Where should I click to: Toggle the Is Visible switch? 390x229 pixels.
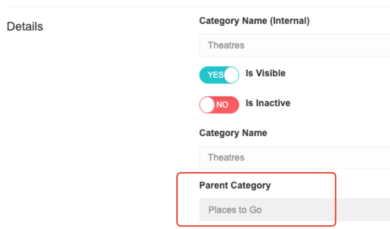[x=219, y=75]
